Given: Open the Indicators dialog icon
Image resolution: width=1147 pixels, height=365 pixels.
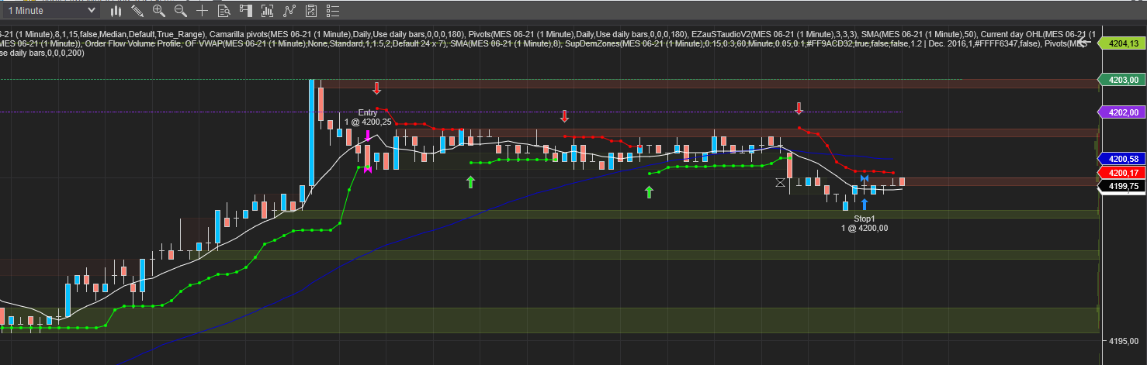Looking at the screenshot, I should click(268, 10).
